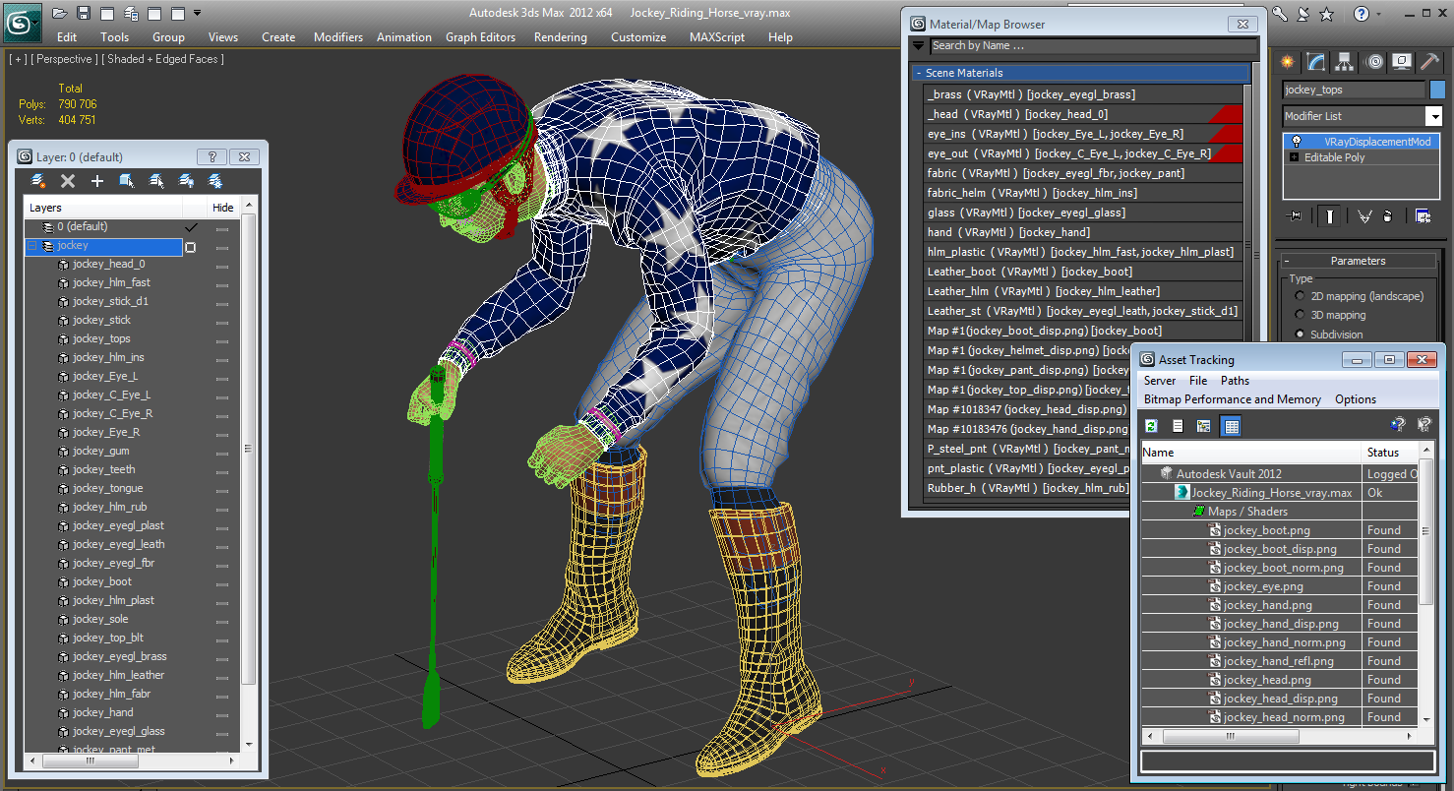The image size is (1454, 791).
Task: Select 2D mapping (landscape) radio button
Action: click(1301, 296)
